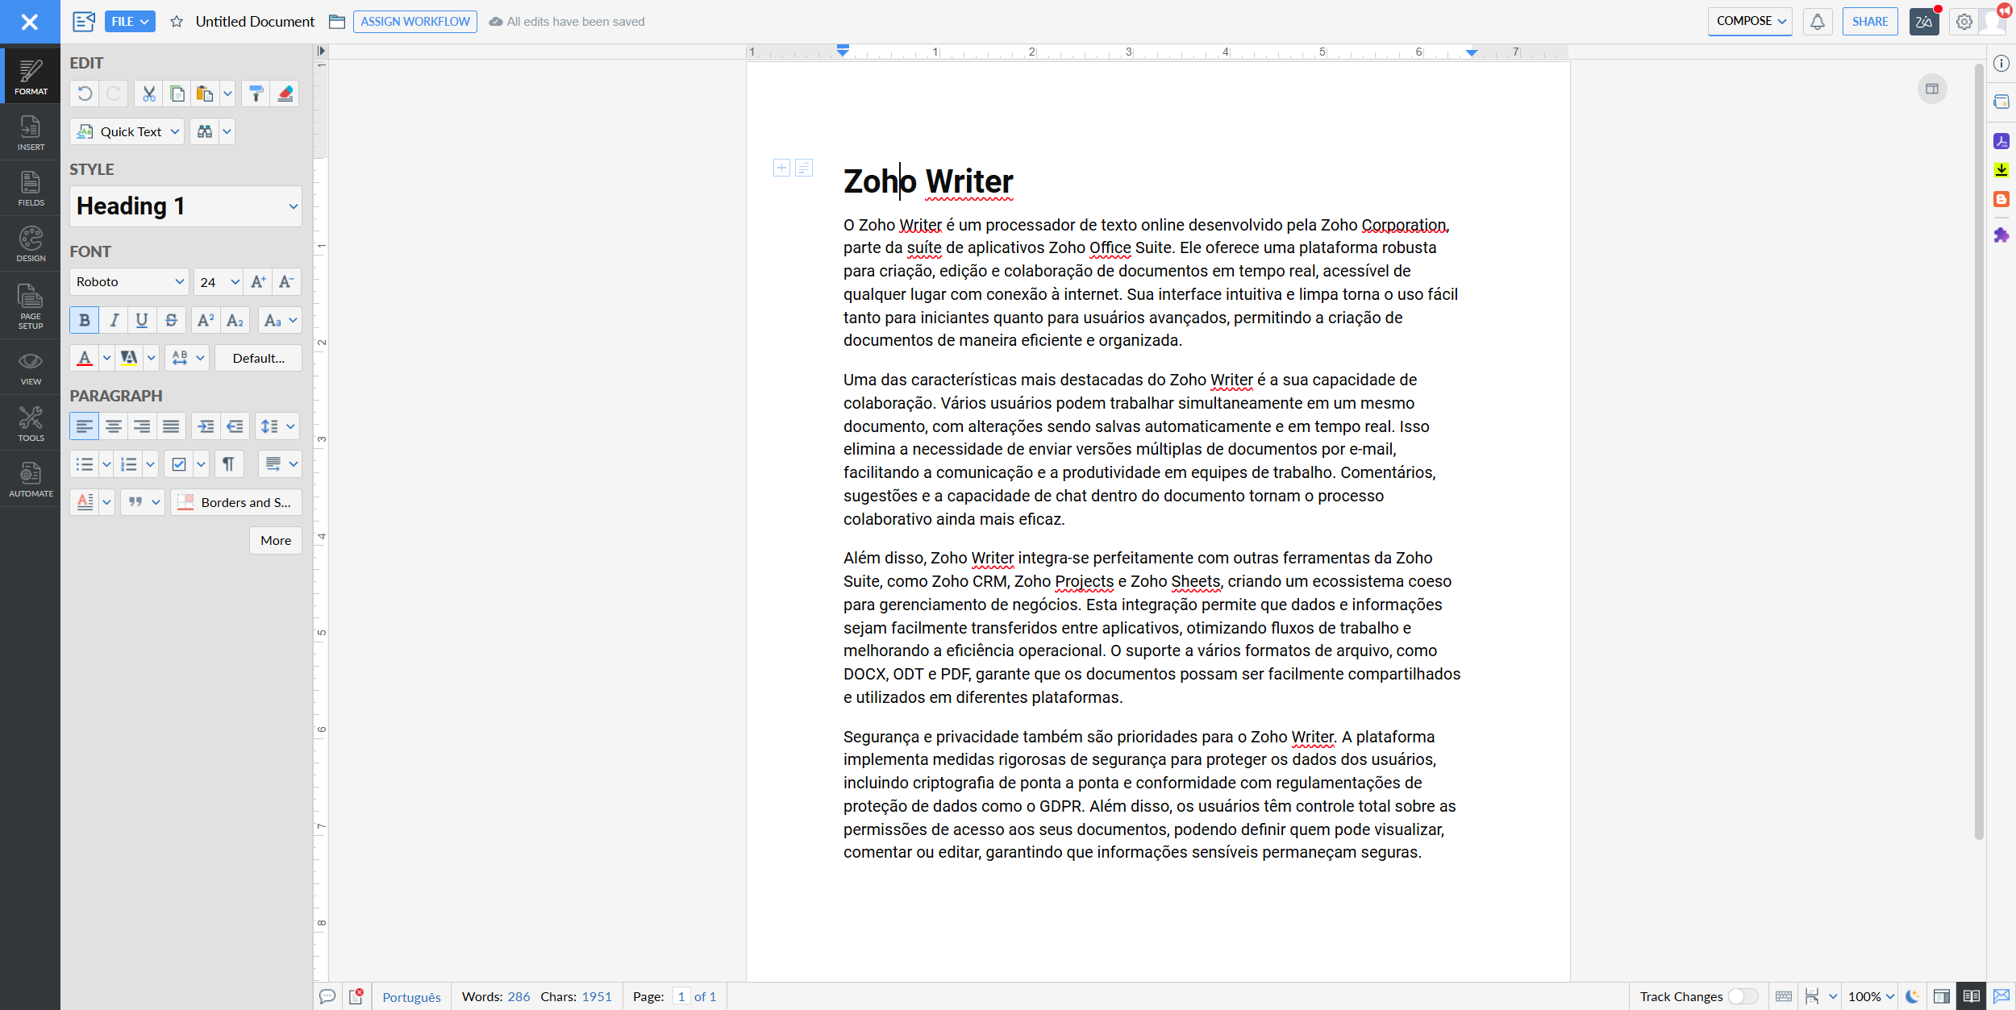Click the Redo icon
2016x1010 pixels.
pyautogui.click(x=114, y=94)
